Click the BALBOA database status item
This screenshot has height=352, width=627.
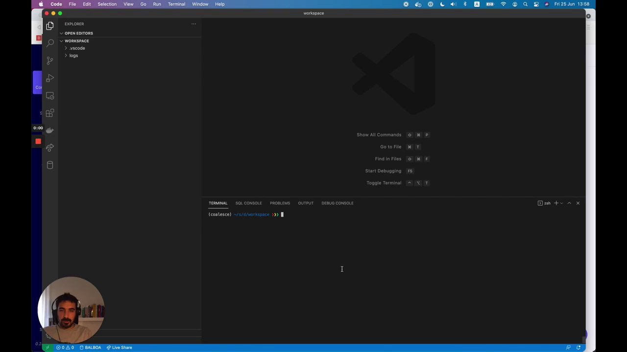pos(91,348)
